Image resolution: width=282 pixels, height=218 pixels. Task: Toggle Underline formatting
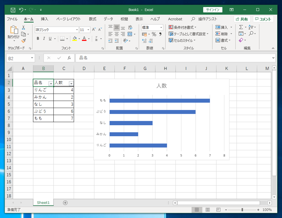click(50, 39)
